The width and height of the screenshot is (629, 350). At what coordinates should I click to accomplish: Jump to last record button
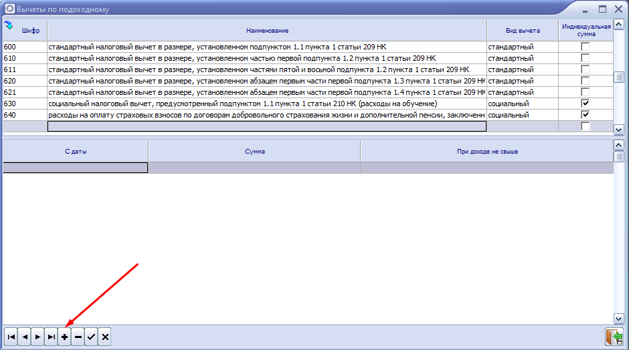pos(51,337)
